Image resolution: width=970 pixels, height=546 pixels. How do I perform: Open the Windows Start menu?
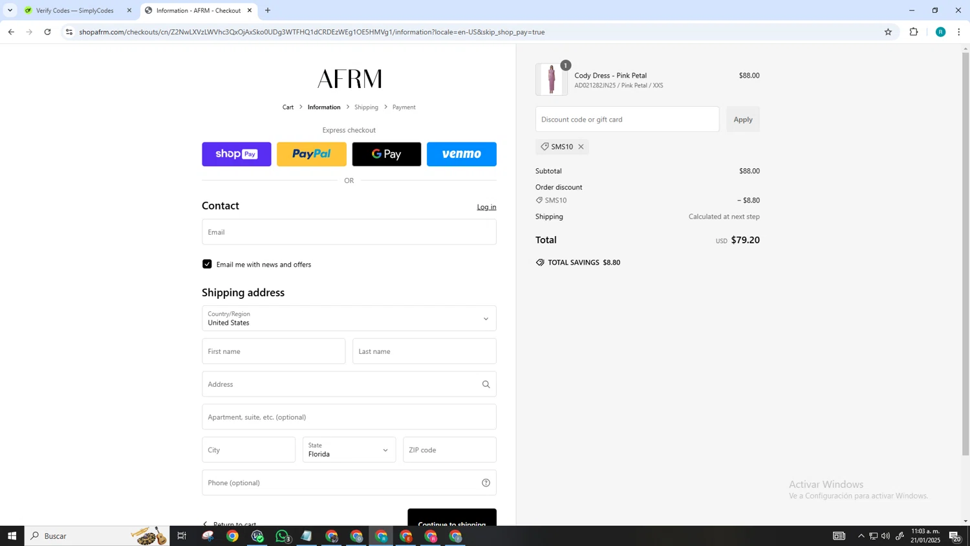coord(12,536)
